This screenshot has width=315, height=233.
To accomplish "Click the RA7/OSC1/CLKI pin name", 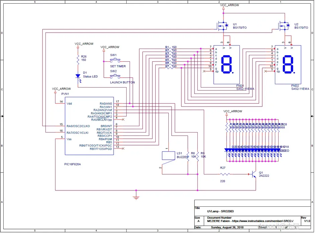I will [77, 133].
